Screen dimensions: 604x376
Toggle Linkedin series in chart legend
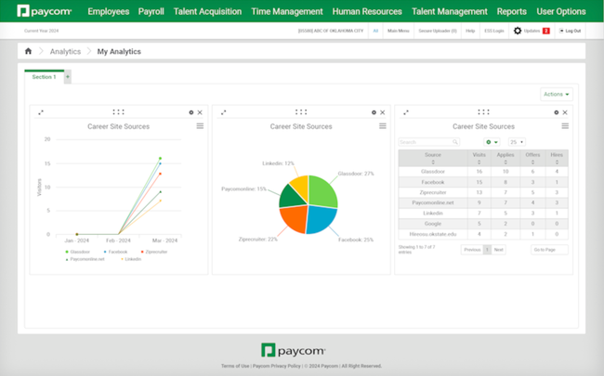(131, 259)
